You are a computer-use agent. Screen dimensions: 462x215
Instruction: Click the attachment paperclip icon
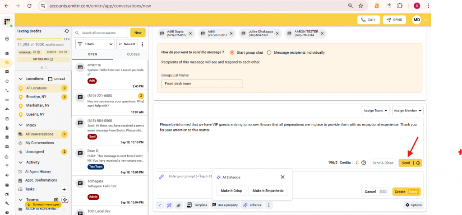tap(178, 205)
